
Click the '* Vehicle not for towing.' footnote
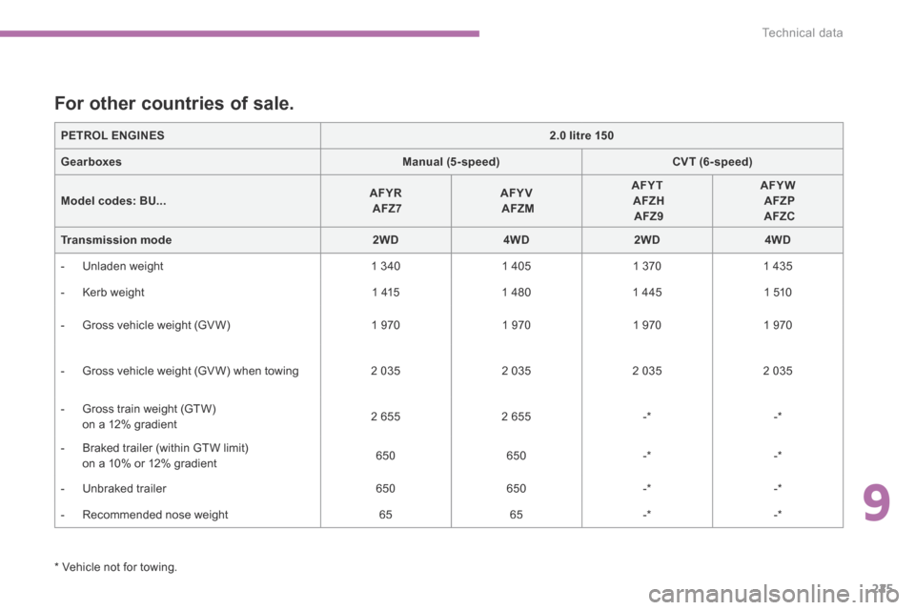[115, 567]
